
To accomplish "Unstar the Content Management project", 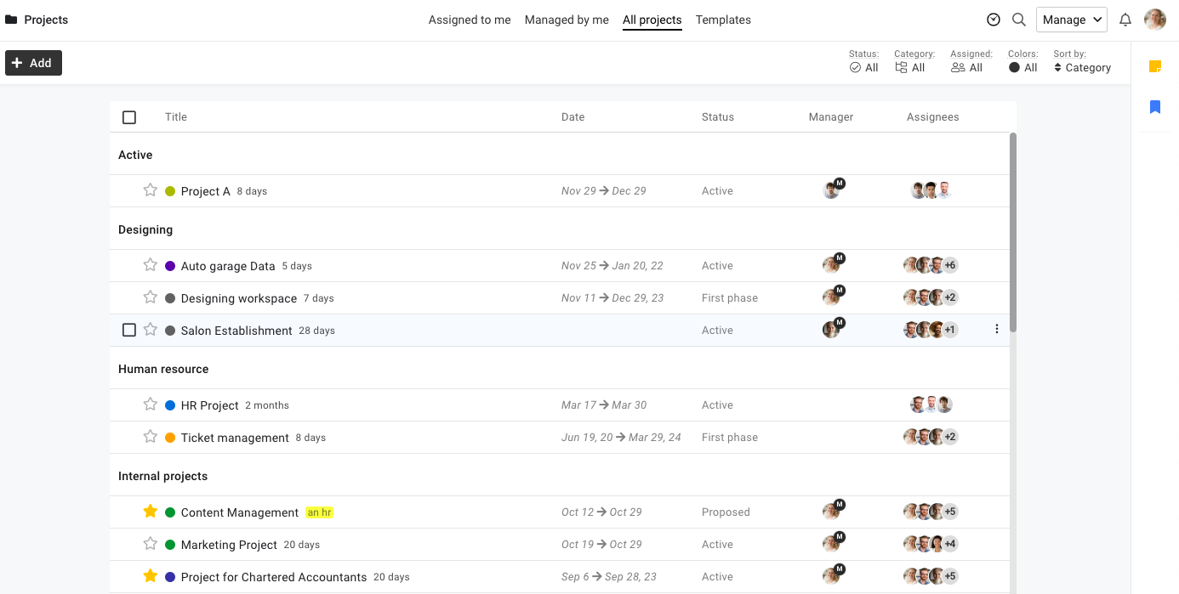I will point(151,512).
